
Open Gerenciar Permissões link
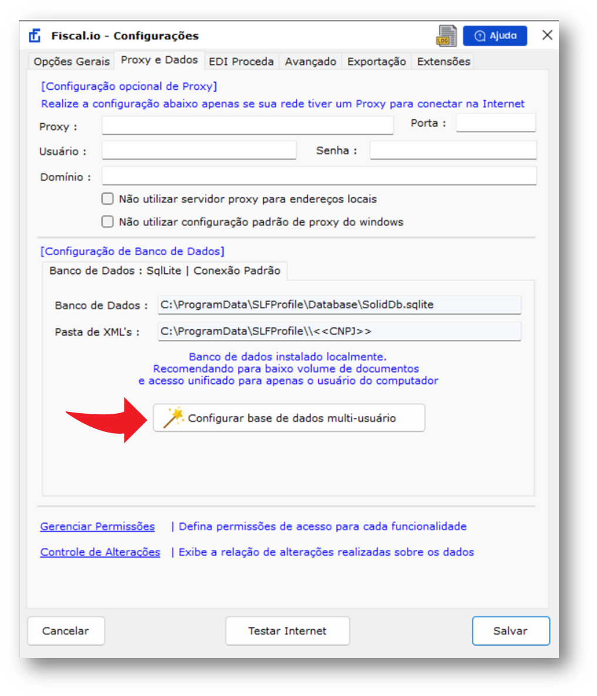click(x=97, y=526)
